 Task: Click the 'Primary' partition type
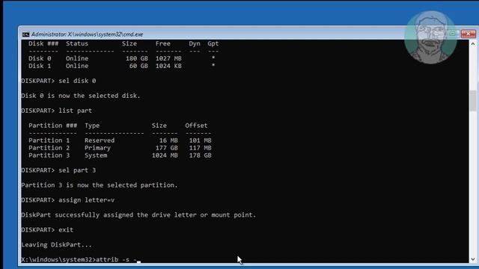click(97, 148)
